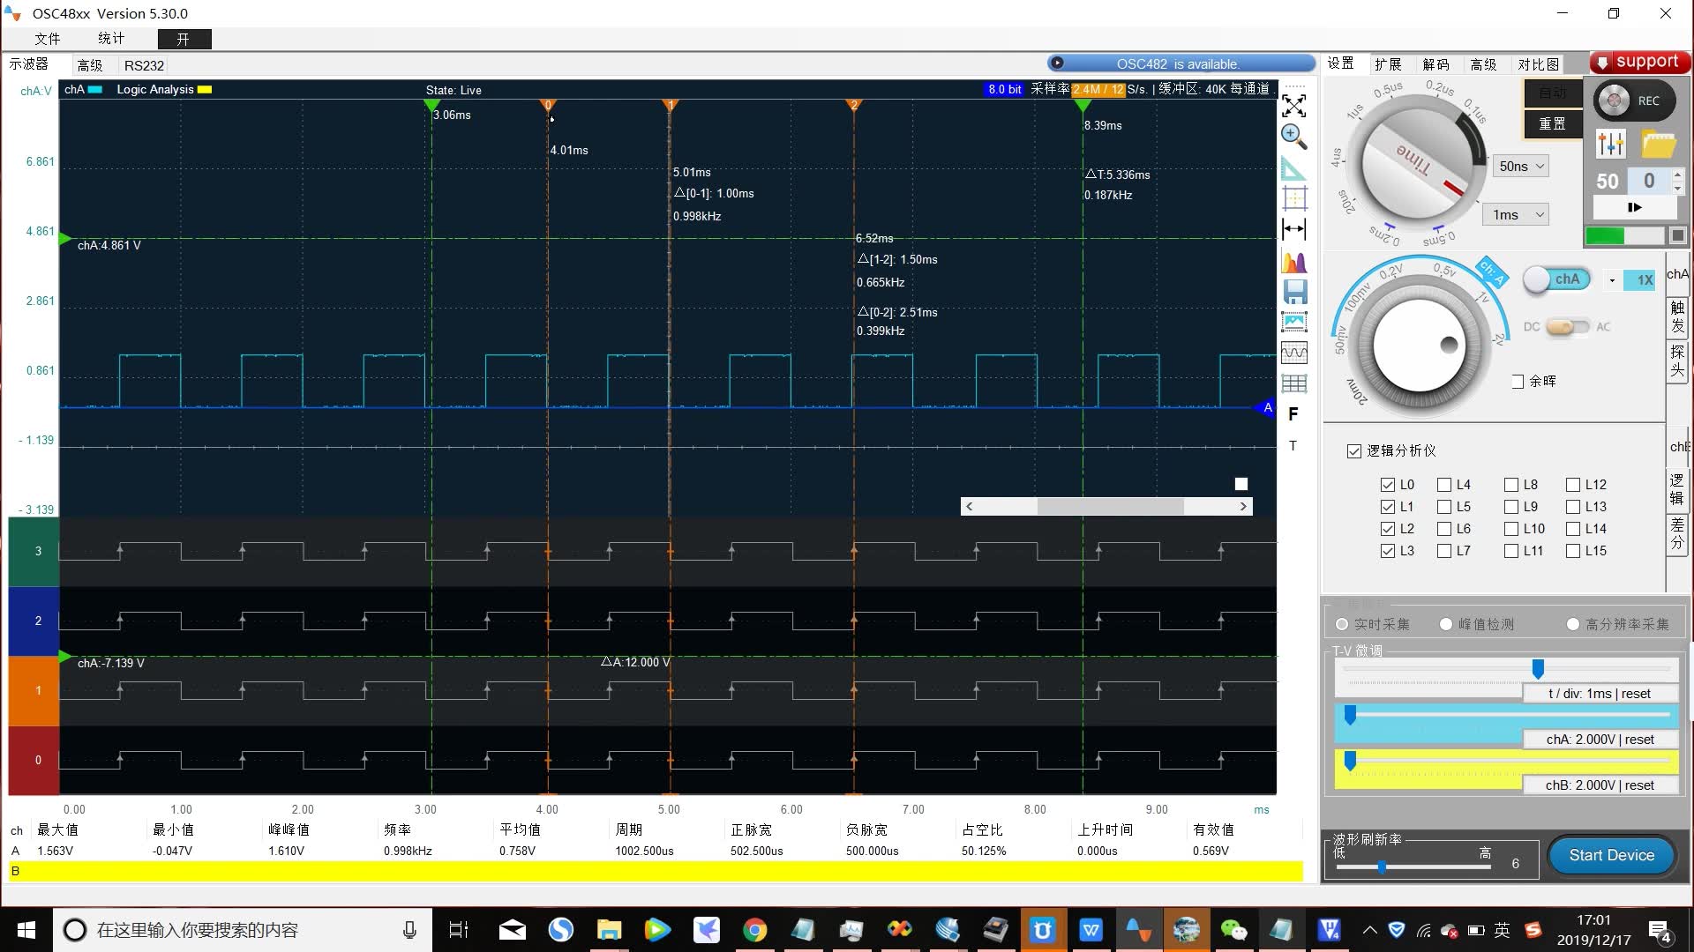This screenshot has width=1694, height=952.
Task: Open the 50ns time dropdown
Action: coord(1521,166)
